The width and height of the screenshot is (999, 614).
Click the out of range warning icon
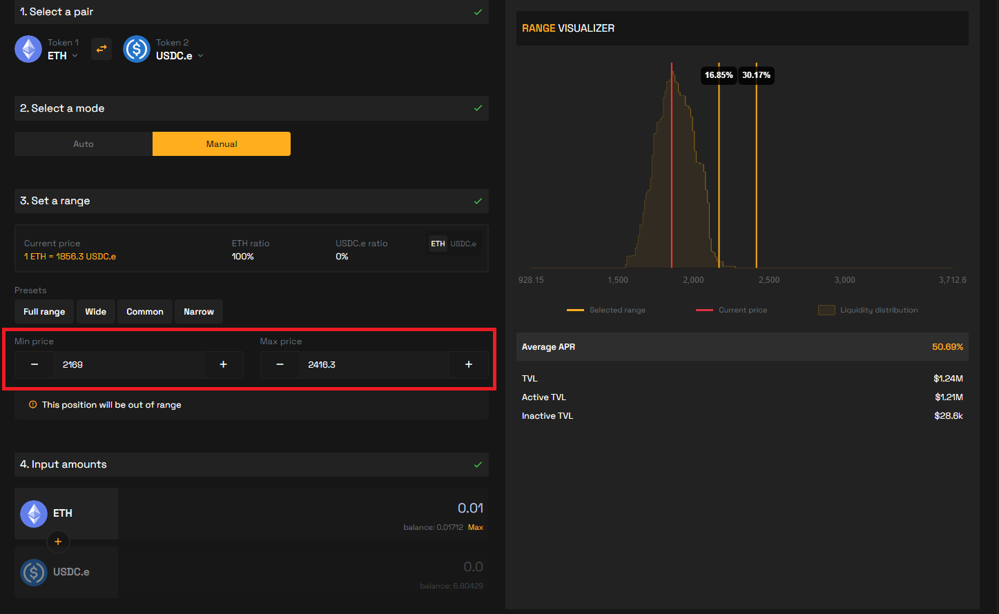32,404
